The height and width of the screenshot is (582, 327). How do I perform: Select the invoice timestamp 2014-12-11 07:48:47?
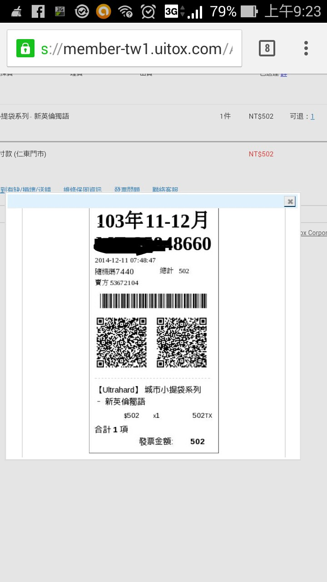[x=125, y=261]
